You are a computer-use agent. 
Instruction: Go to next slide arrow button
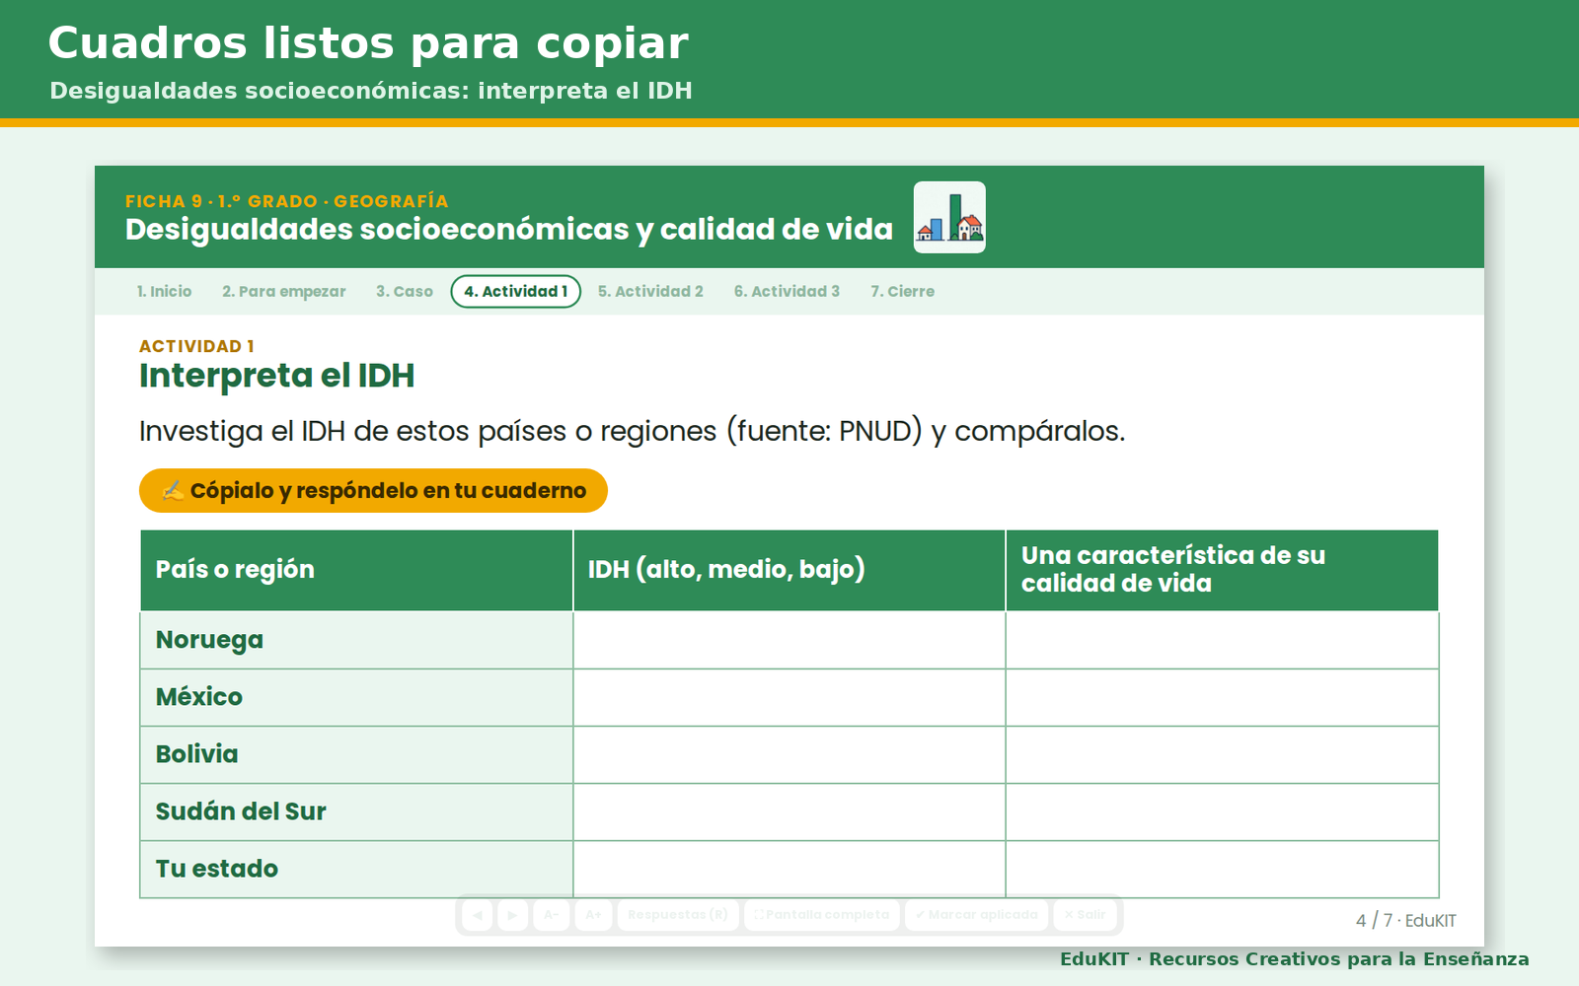[x=512, y=915]
